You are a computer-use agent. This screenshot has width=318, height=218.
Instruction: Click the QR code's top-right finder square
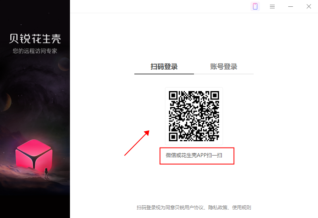pos(215,95)
